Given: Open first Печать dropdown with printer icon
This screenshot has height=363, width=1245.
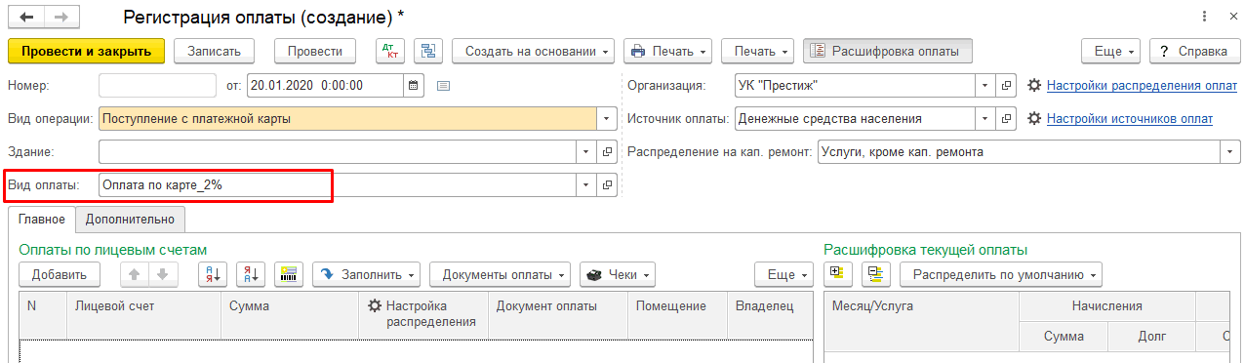Looking at the screenshot, I should click(x=668, y=51).
